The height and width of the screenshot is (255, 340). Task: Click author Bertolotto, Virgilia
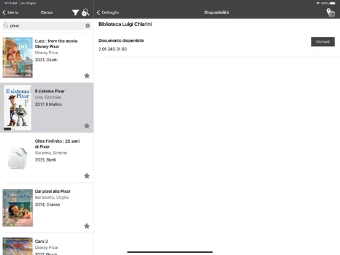(52, 198)
